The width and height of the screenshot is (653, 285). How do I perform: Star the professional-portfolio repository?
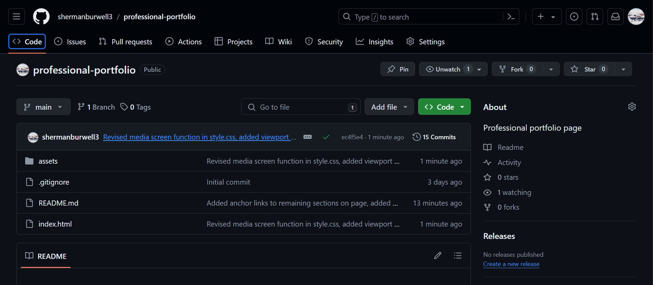tap(589, 69)
